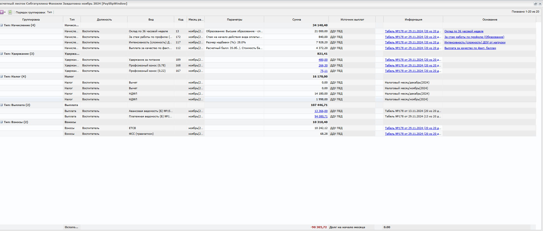This screenshot has height=231, width=543.
Task: Click the salary amount 21 000,00
Action: [x=321, y=31]
